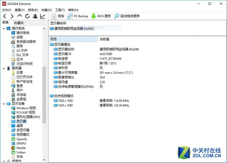The width and height of the screenshot is (227, 163).
Task: Select the 服务 gear item
Action: pos(17,46)
